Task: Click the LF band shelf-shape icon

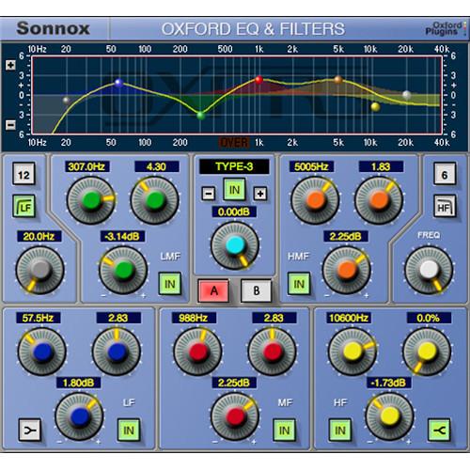Action: tap(29, 430)
